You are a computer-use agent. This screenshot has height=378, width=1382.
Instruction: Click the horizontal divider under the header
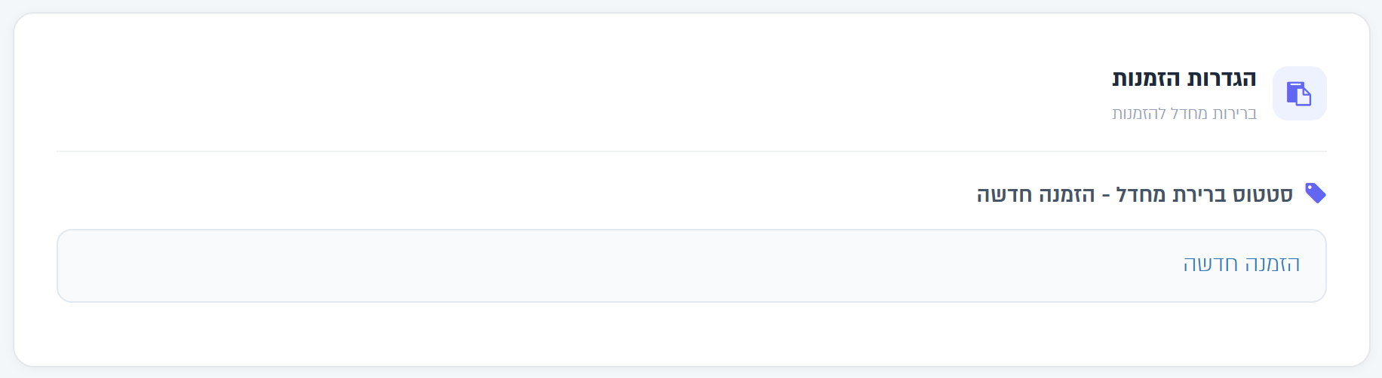[692, 151]
